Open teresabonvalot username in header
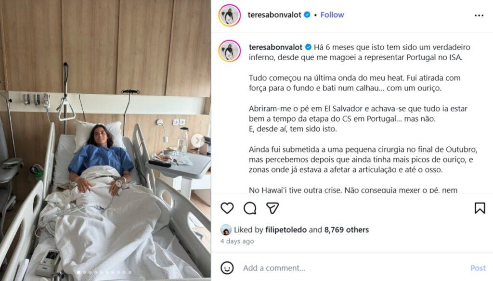Screen dimensions: 493x281 [x=274, y=15]
